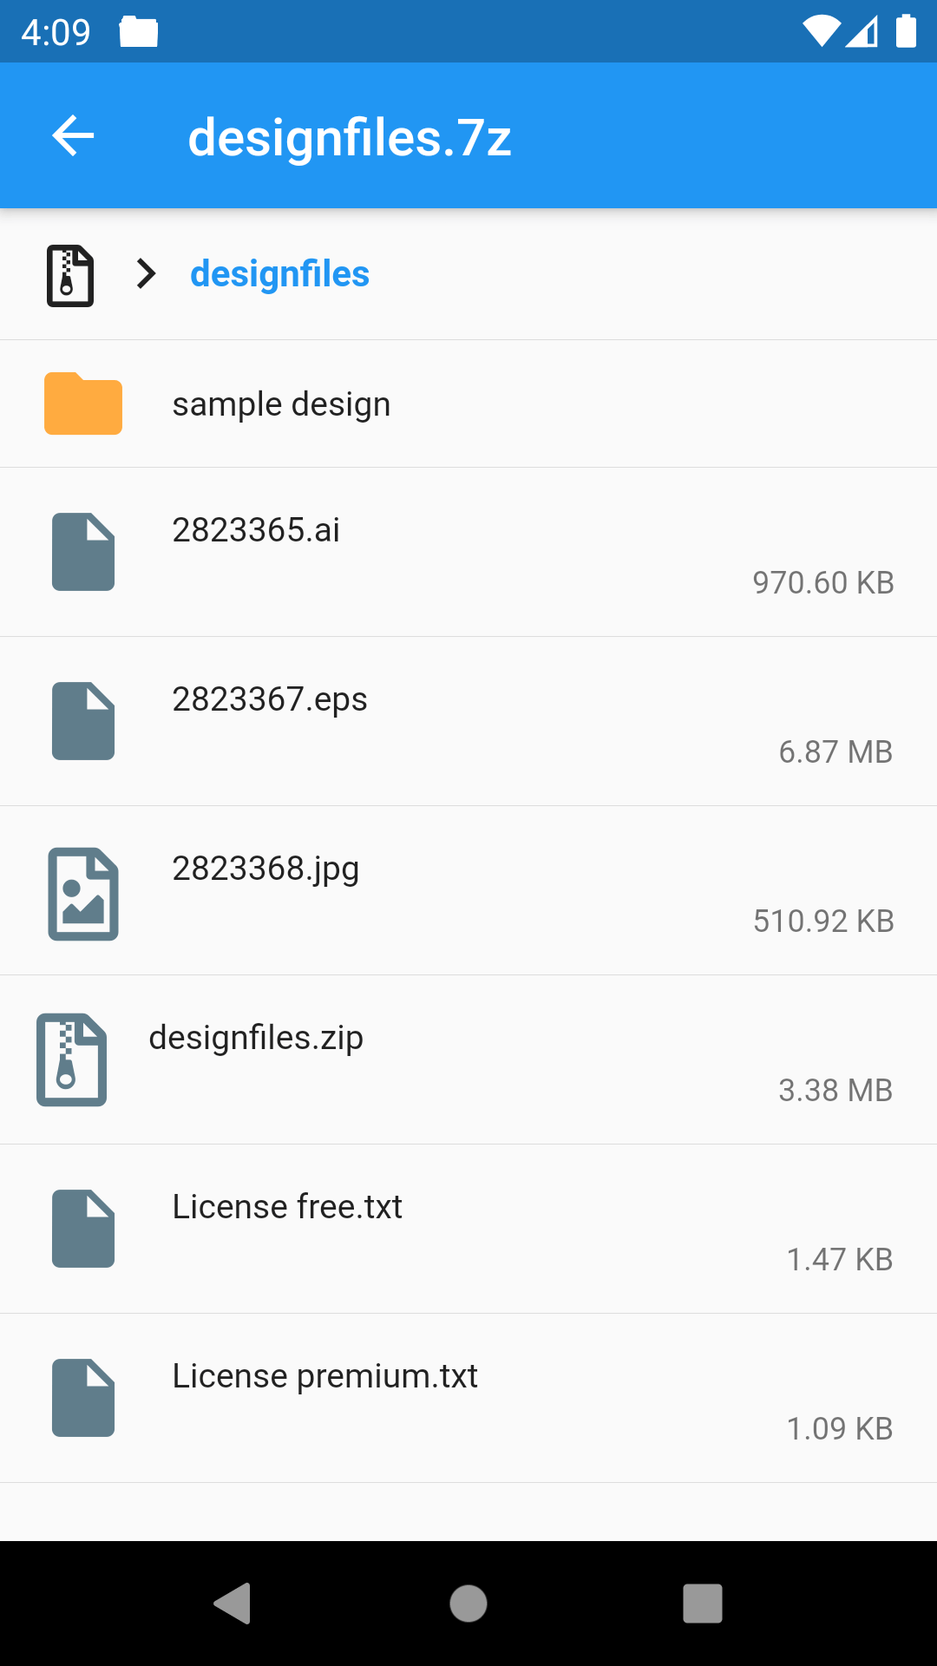Click the breadcrumb chevron arrow
The height and width of the screenshot is (1666, 937).
(x=147, y=274)
